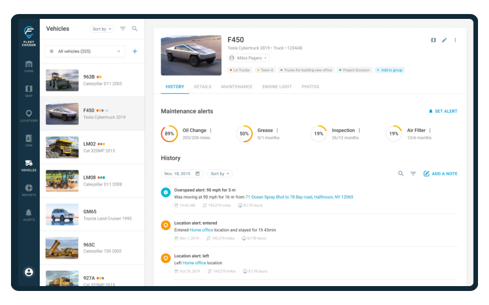Click the location left event icon
This screenshot has width=489, height=305.
tap(166, 258)
